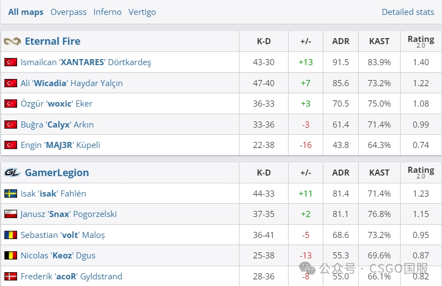Click the Polish flag beside Snax
This screenshot has height=286, width=442.
pos(10,214)
